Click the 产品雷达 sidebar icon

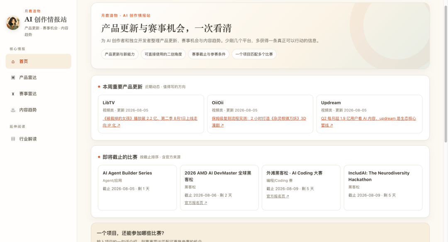click(x=13, y=77)
